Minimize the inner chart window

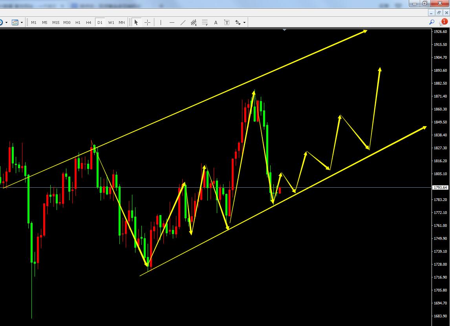click(431, 13)
